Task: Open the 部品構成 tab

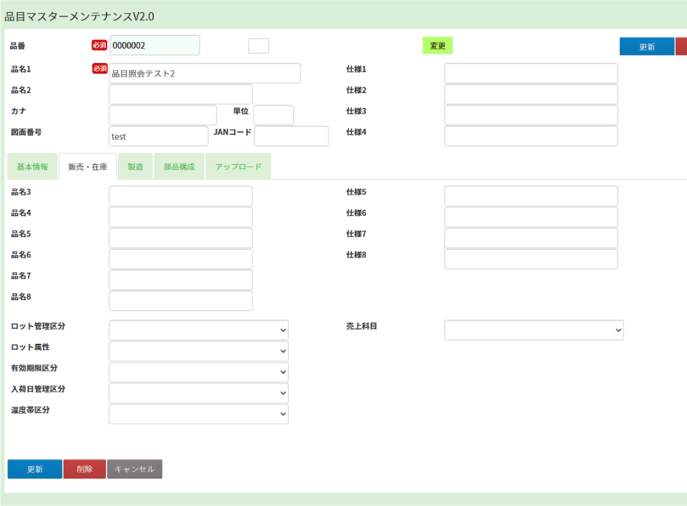Action: [179, 167]
